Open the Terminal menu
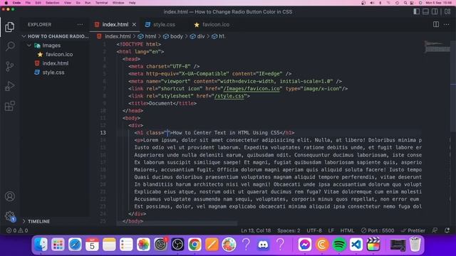 (x=101, y=3)
